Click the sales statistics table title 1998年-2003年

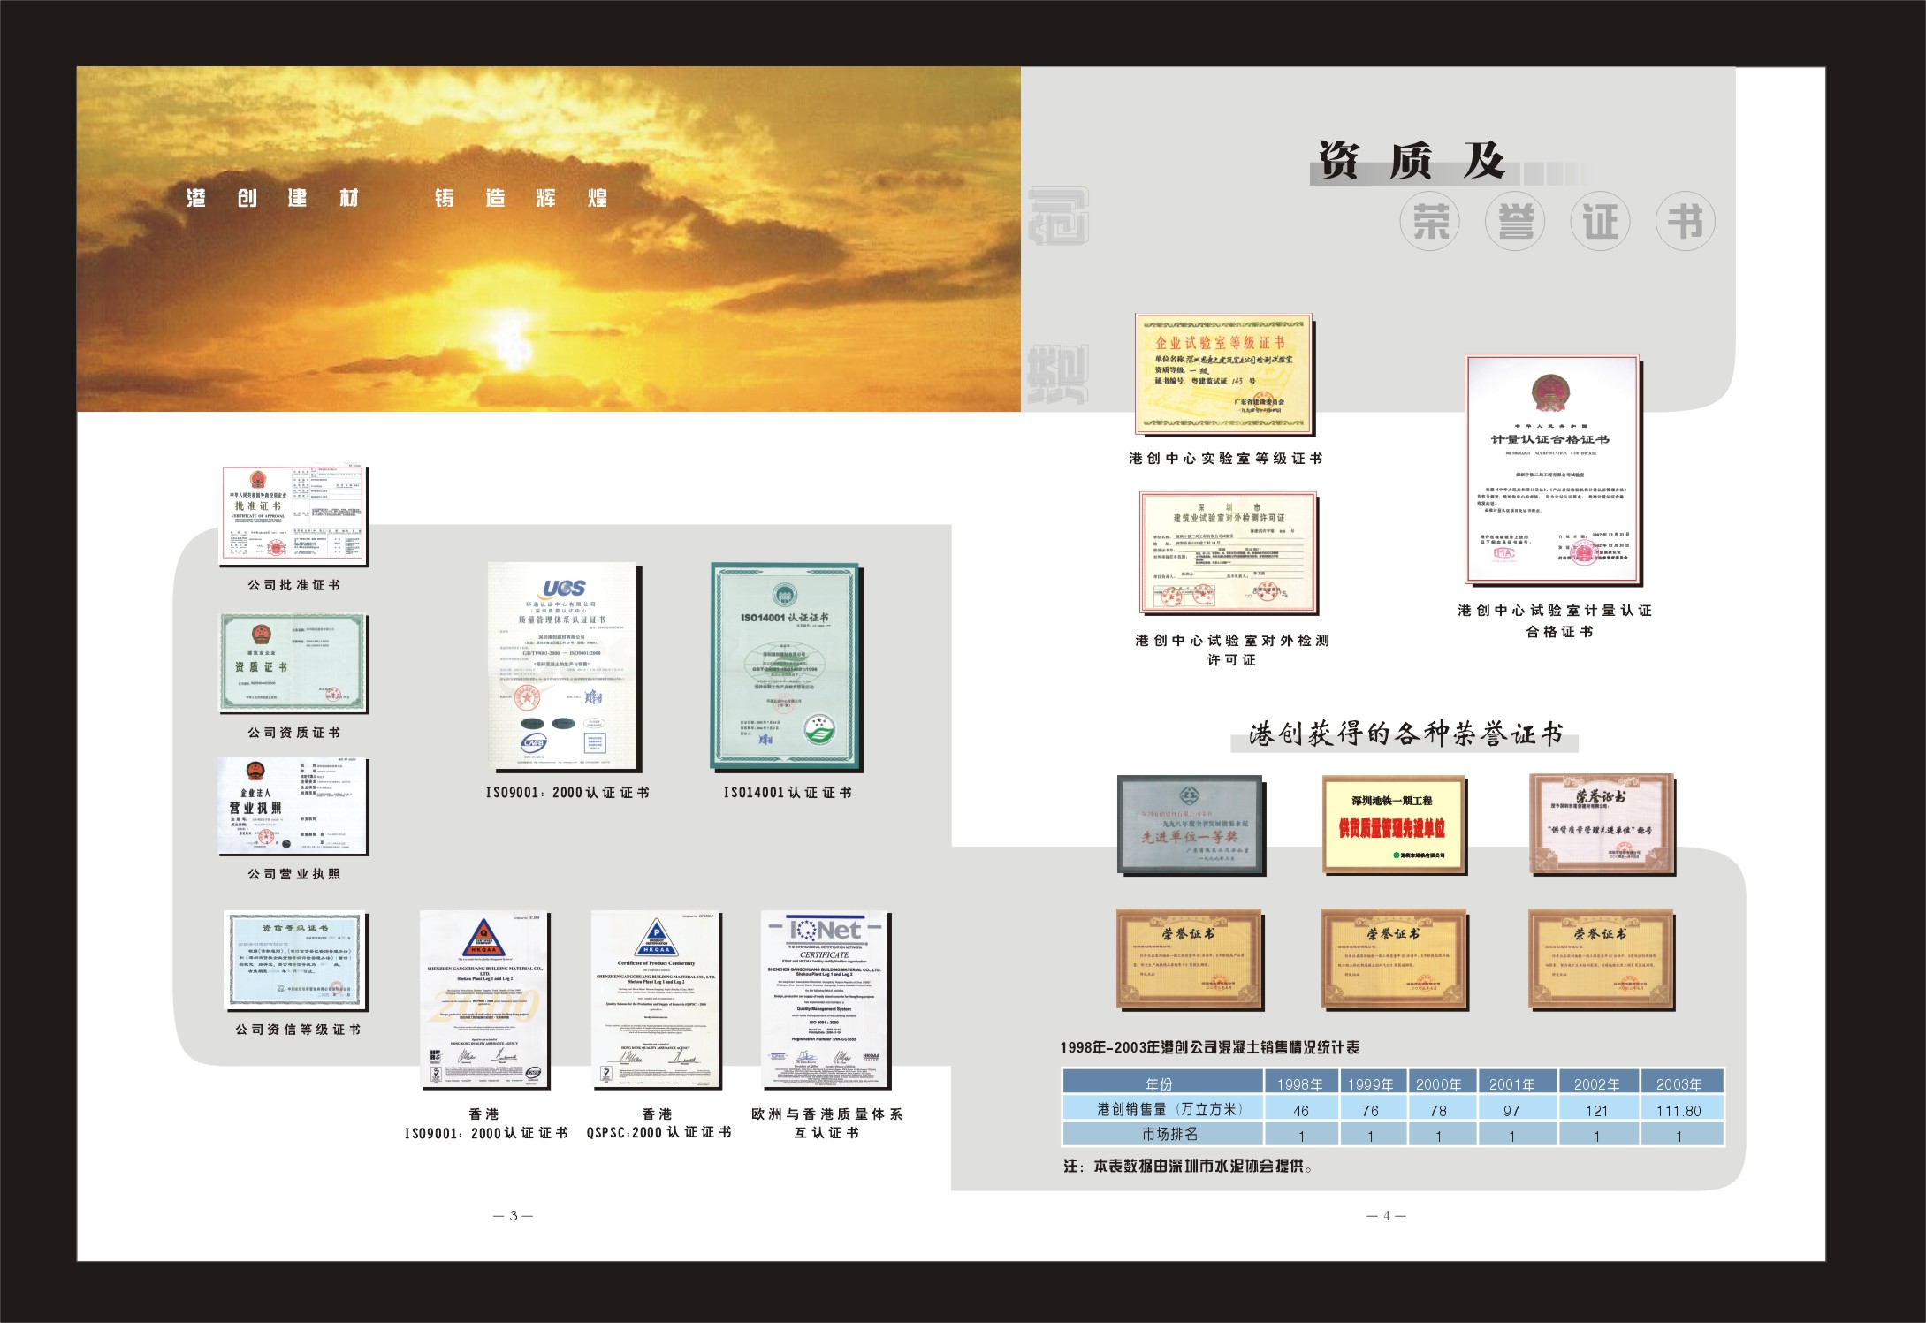click(1210, 1047)
